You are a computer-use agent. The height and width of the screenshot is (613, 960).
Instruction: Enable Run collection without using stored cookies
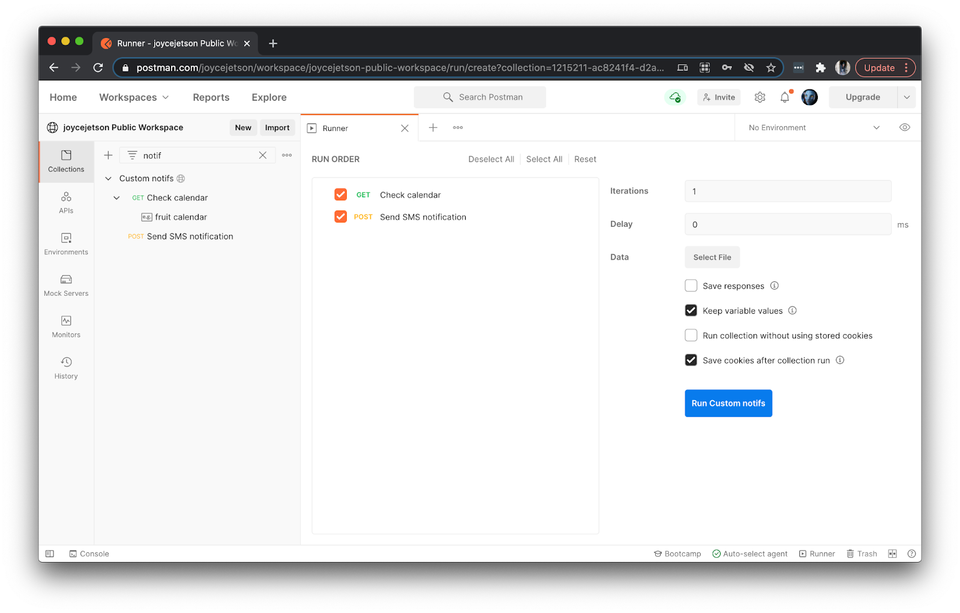tap(691, 335)
